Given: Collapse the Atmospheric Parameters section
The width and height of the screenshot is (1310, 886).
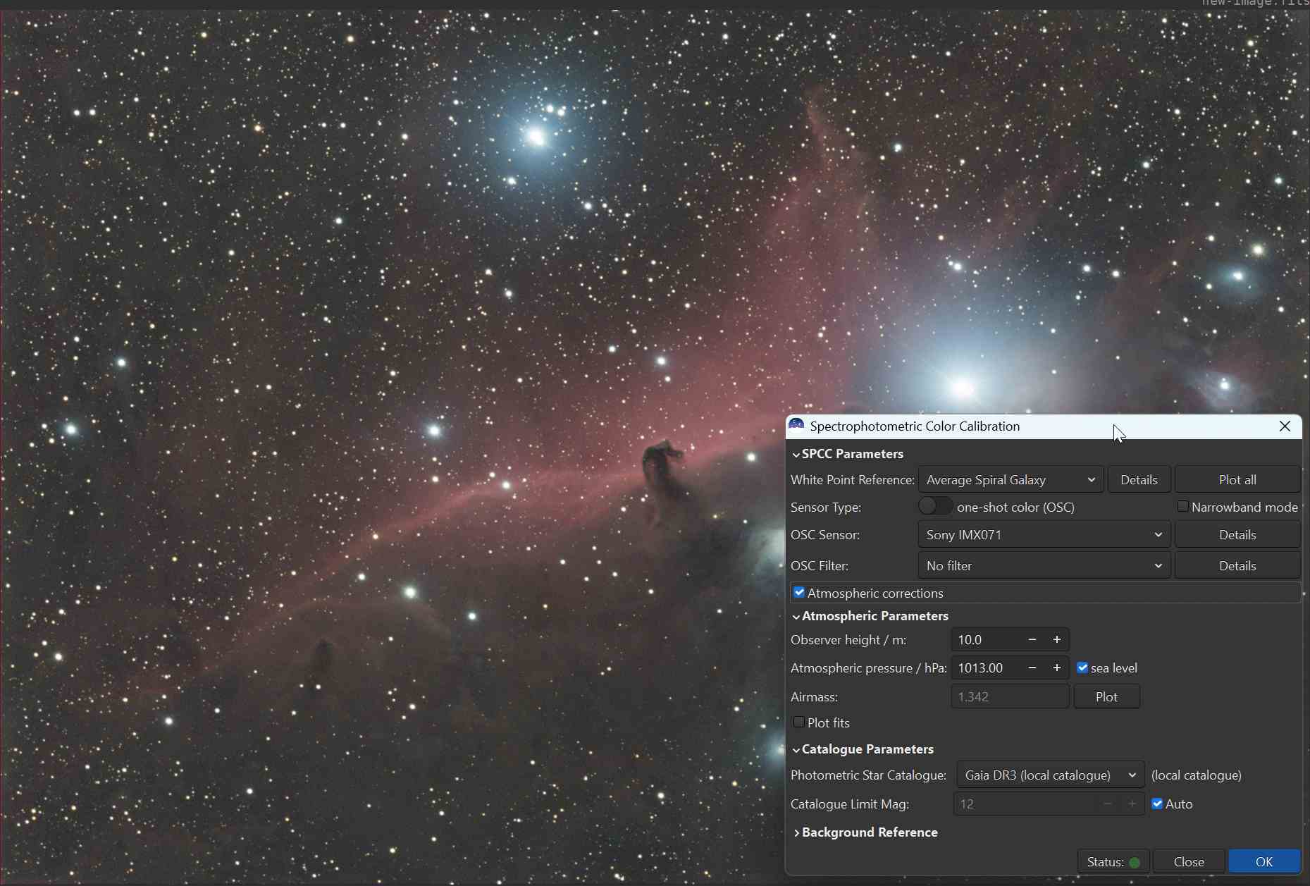Looking at the screenshot, I should (874, 616).
